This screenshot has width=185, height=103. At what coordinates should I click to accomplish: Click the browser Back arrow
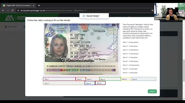pos(3,10)
